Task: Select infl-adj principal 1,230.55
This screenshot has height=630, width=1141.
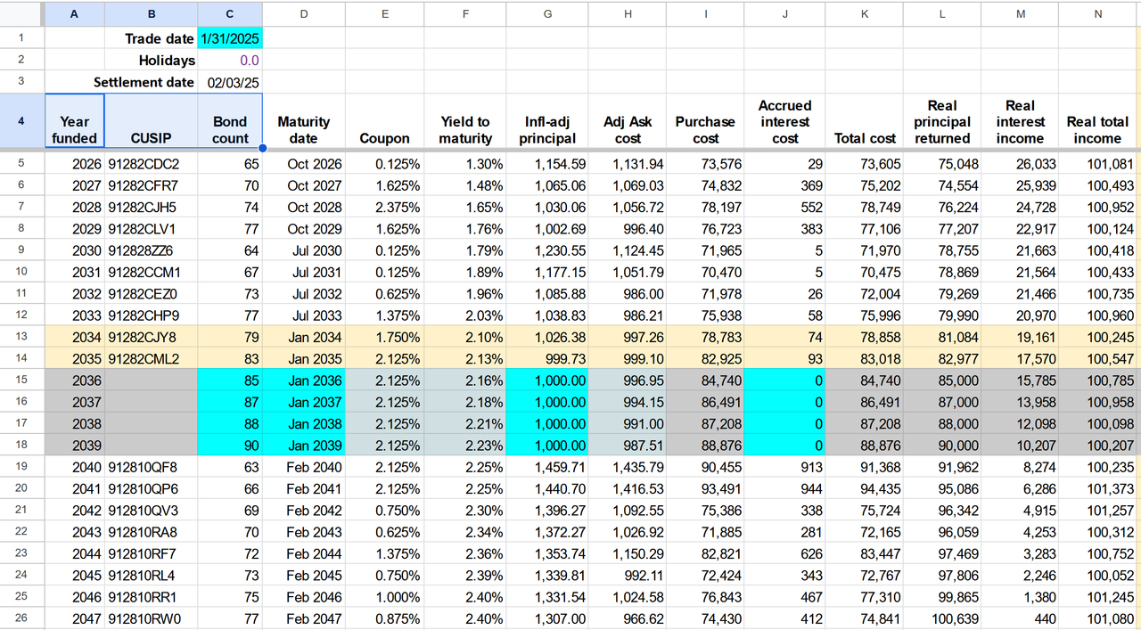Action: pos(547,250)
